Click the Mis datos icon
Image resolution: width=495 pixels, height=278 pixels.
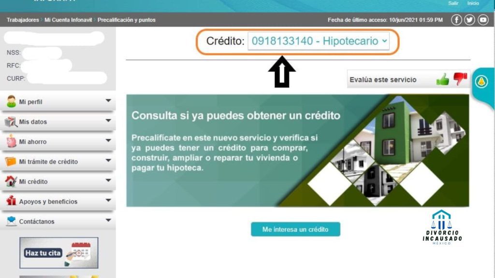click(x=11, y=122)
